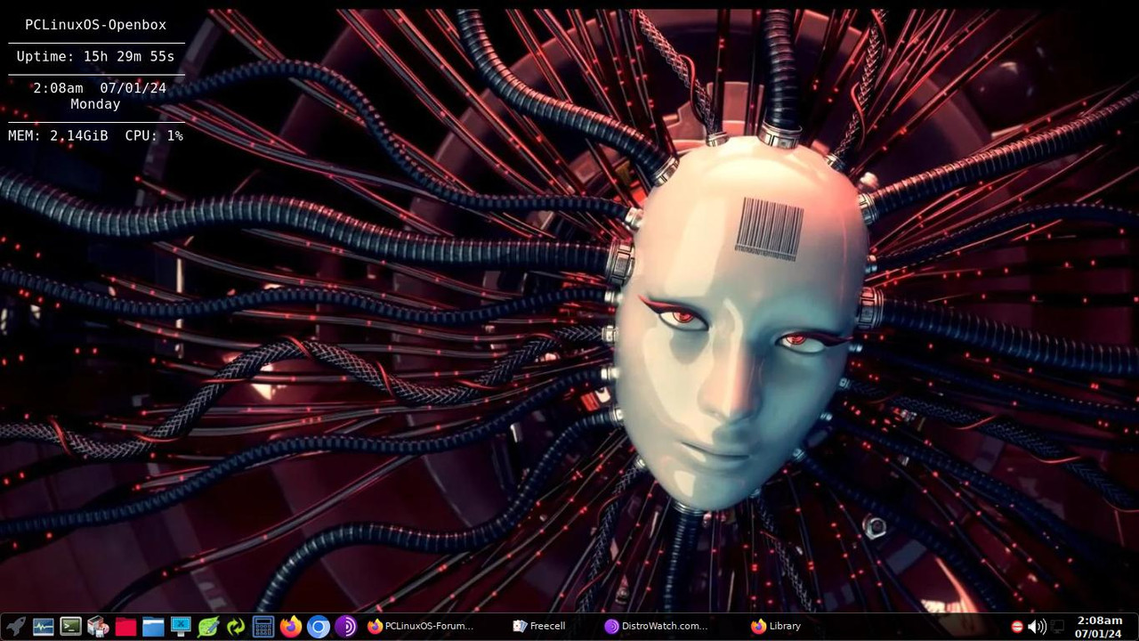
Task: Click the MEM: 2.14GiB readout
Action: pos(58,135)
